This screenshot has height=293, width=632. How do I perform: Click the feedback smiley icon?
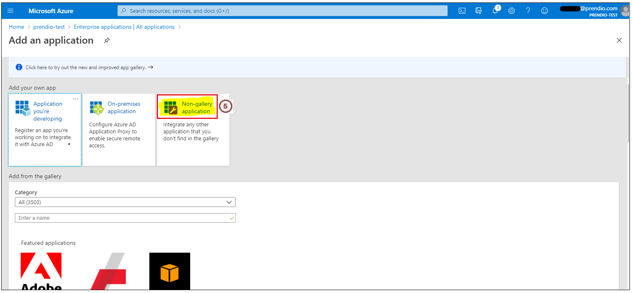coord(545,11)
